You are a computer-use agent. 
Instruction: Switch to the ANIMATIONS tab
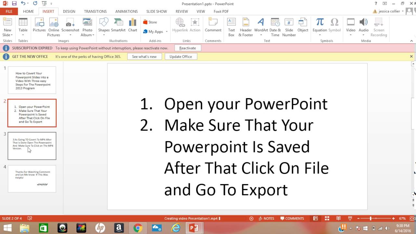[126, 11]
